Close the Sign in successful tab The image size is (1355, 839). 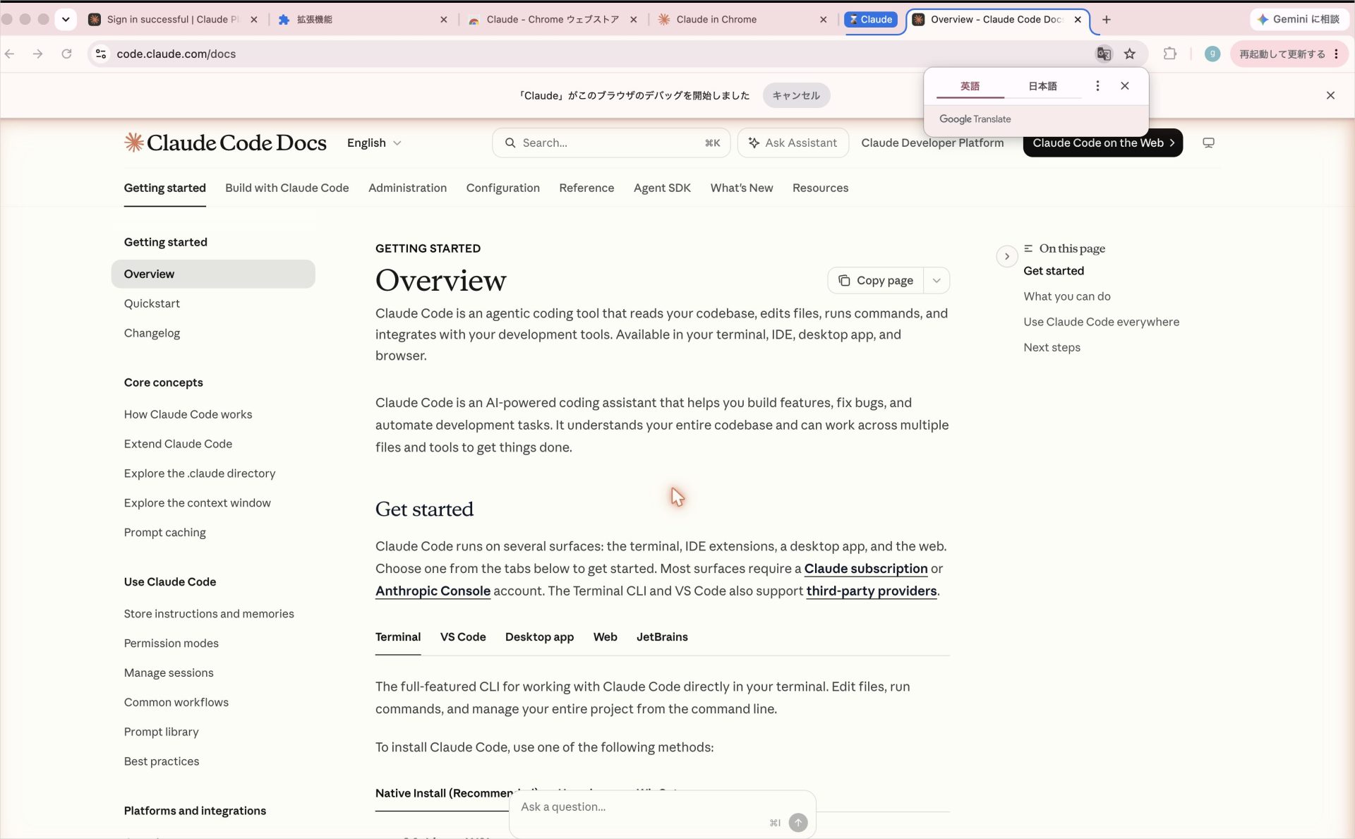[x=254, y=20]
